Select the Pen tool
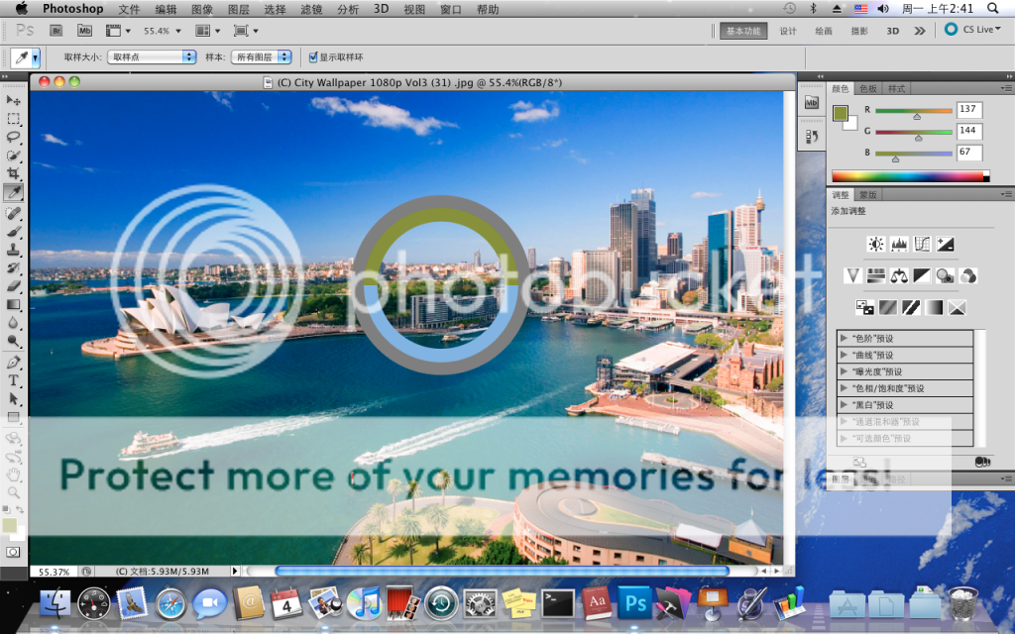Viewport: 1015px width, 634px height. (13, 362)
